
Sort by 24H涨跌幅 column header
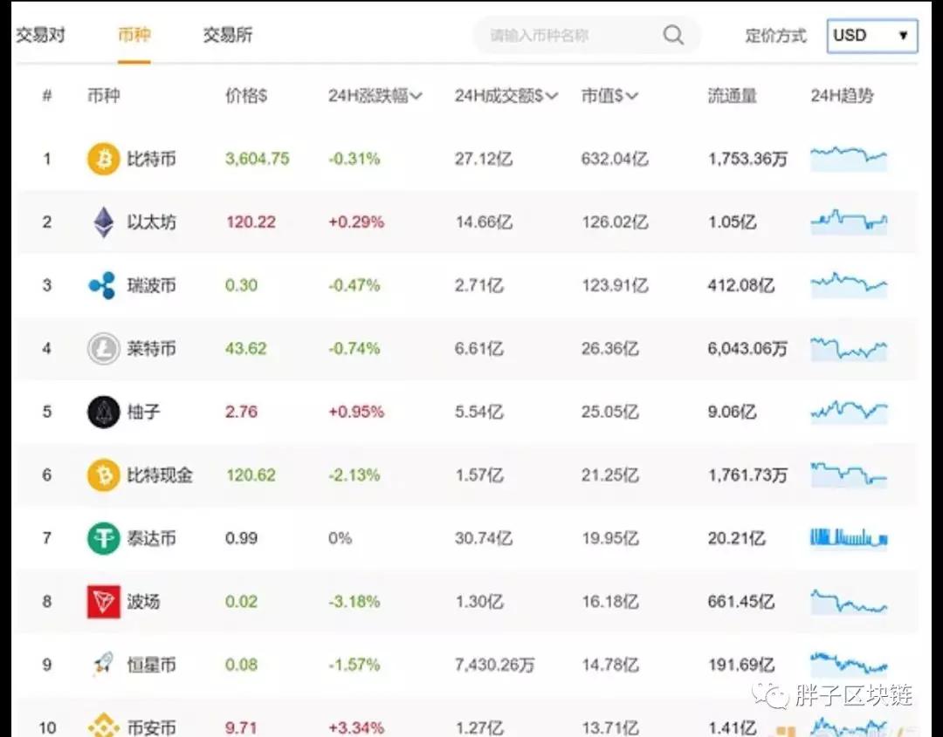click(375, 95)
